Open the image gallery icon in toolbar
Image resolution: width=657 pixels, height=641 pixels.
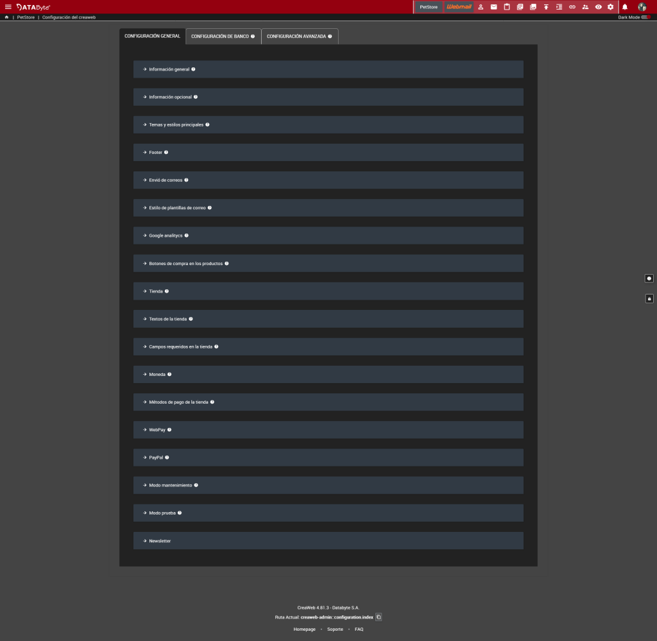coord(533,7)
